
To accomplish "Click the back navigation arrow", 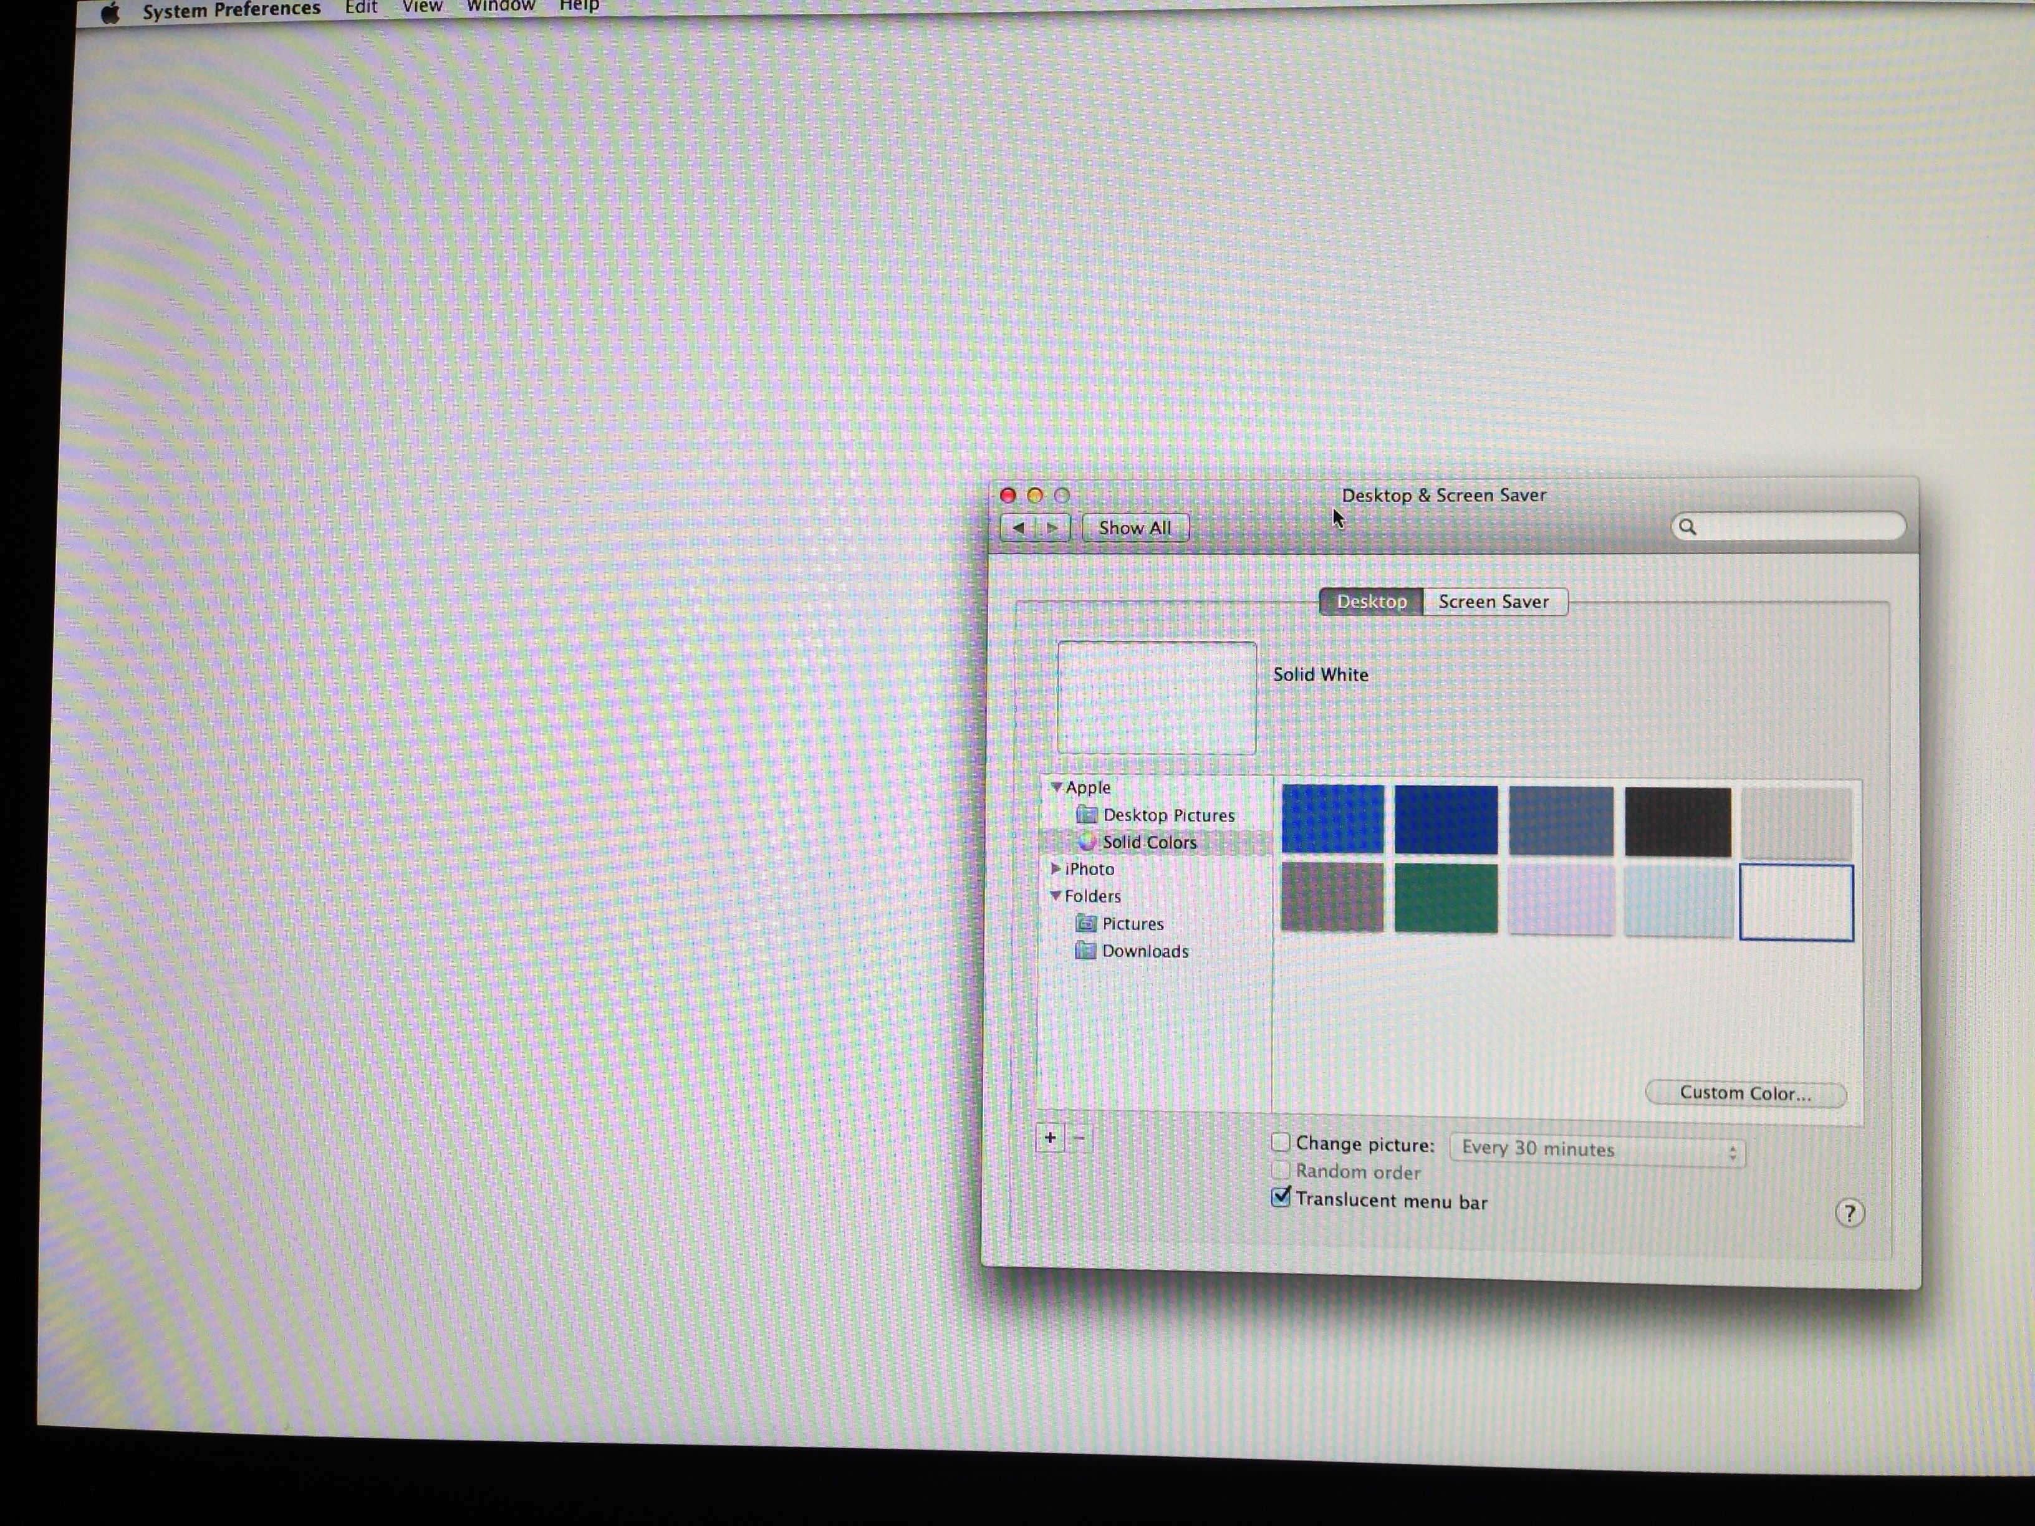I will pos(1018,528).
